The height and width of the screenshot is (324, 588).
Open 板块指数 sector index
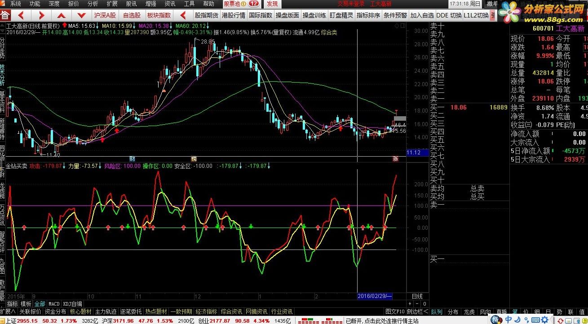pyautogui.click(x=159, y=15)
